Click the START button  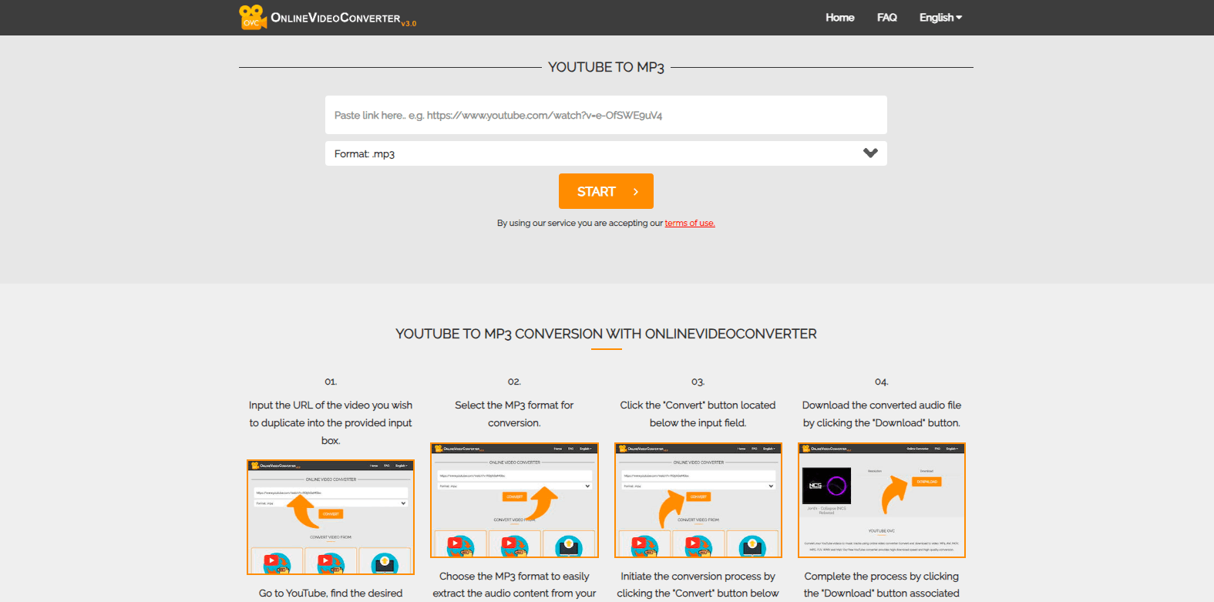click(x=606, y=191)
